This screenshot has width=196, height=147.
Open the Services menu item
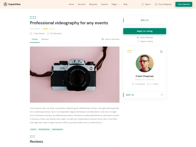81,4
